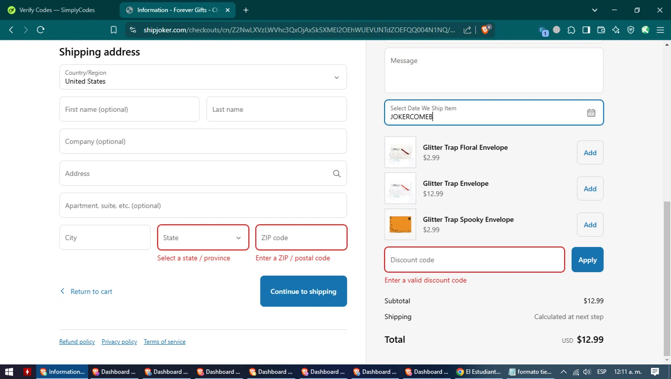Open the formato tie... taskbar window
Image resolution: width=671 pixels, height=379 pixels.
[531, 372]
